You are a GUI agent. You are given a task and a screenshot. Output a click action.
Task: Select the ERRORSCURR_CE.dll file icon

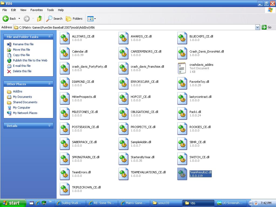[x=123, y=84]
